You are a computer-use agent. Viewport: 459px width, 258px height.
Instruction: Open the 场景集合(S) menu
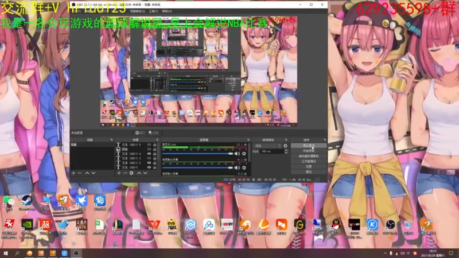pos(137,11)
